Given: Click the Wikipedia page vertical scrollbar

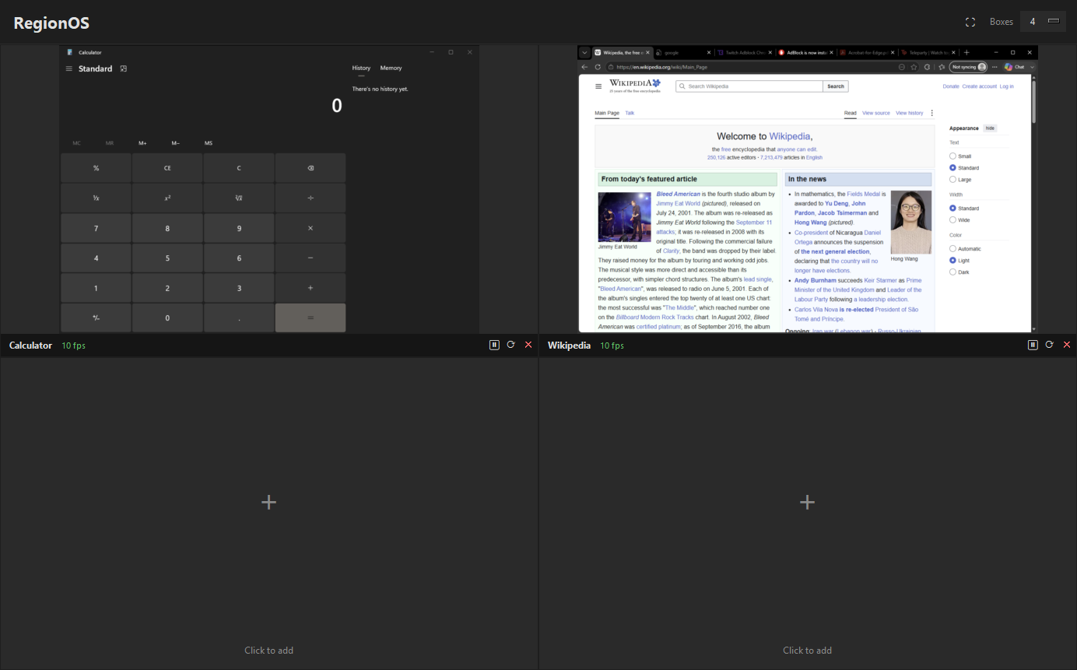Looking at the screenshot, I should 1033,101.
